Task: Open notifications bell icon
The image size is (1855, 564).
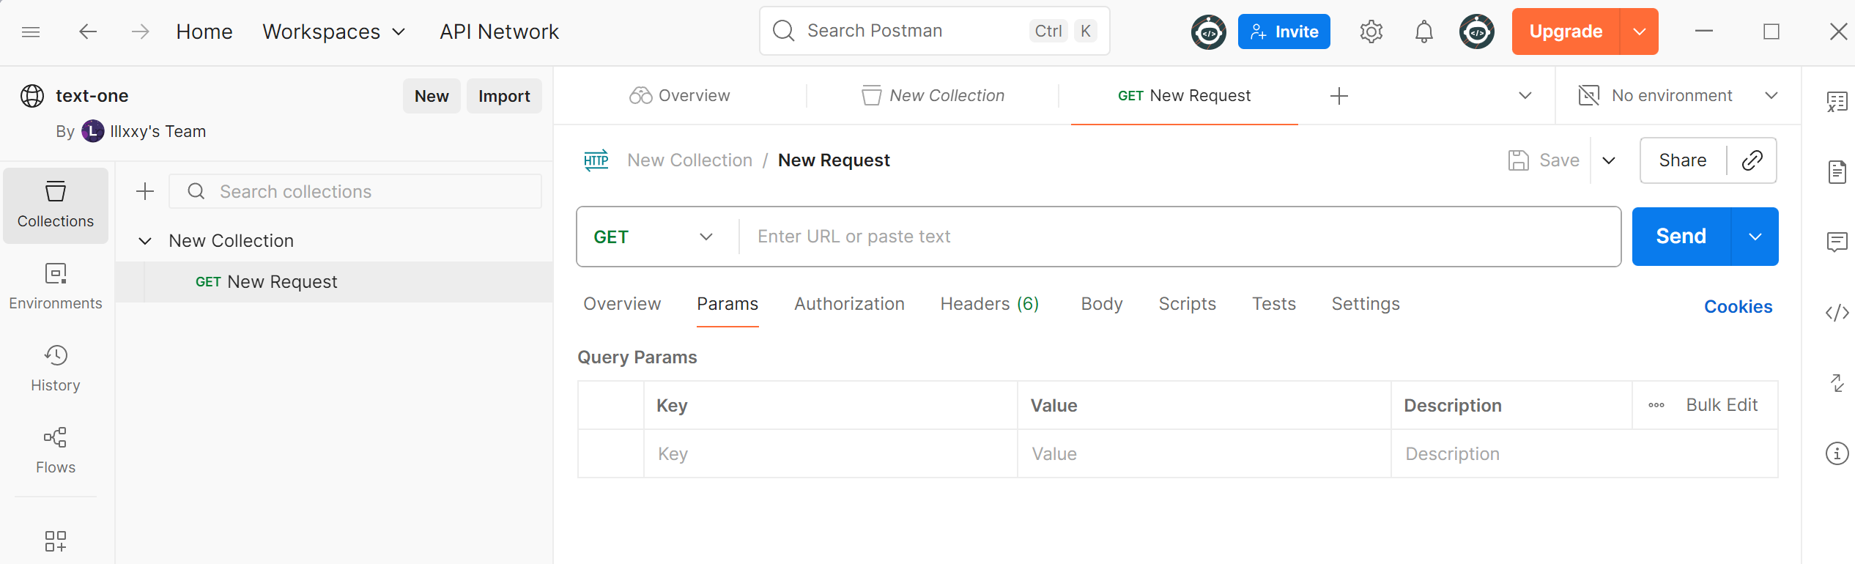Action: pos(1423,31)
